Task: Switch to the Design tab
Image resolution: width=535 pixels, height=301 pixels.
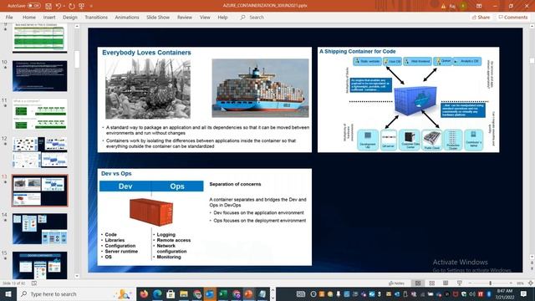Action: click(70, 17)
